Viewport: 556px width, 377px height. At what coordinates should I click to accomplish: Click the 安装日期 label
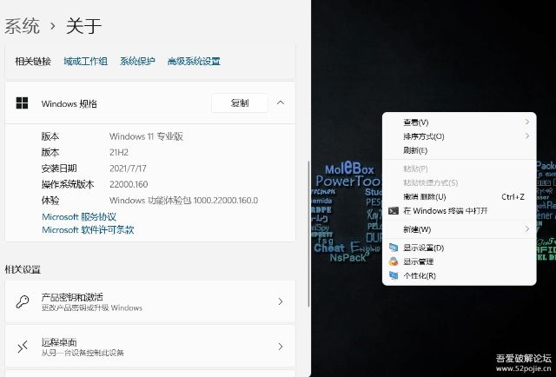click(x=59, y=169)
